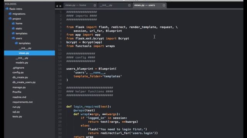Expand the static folder

[19, 28]
